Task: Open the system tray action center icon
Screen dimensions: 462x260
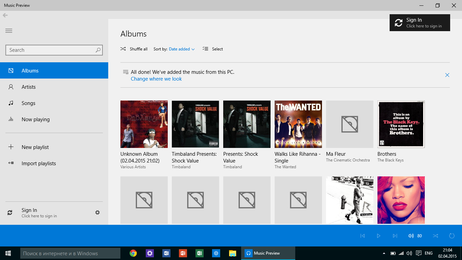Action: point(418,253)
